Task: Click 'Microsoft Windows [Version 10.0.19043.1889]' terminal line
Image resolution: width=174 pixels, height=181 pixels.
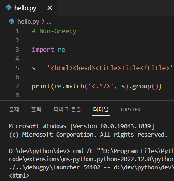Action: pos(81,126)
